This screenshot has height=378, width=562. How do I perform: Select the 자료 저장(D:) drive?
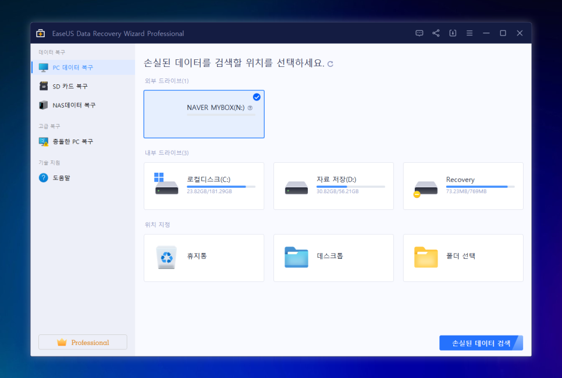[334, 186]
